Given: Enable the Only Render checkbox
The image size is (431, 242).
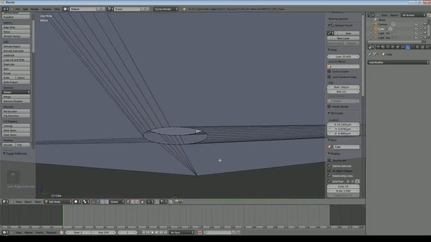Looking at the screenshot, I should click(x=329, y=160).
